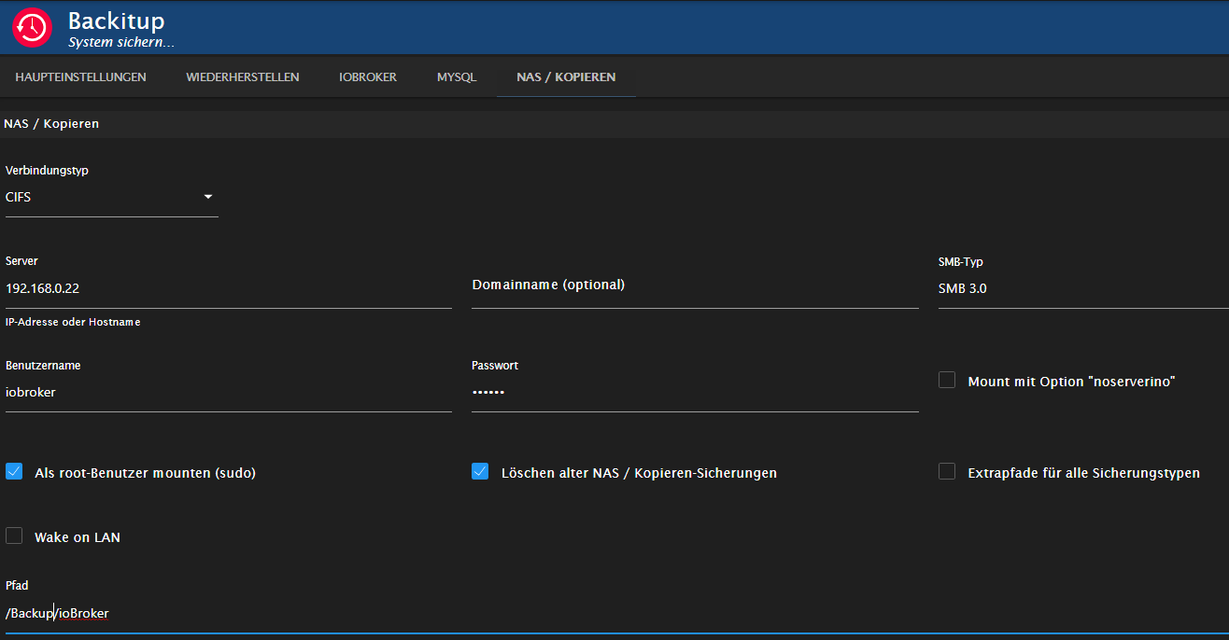Viewport: 1229px width, 640px height.
Task: Open the ioBroker tab
Action: pyautogui.click(x=368, y=77)
